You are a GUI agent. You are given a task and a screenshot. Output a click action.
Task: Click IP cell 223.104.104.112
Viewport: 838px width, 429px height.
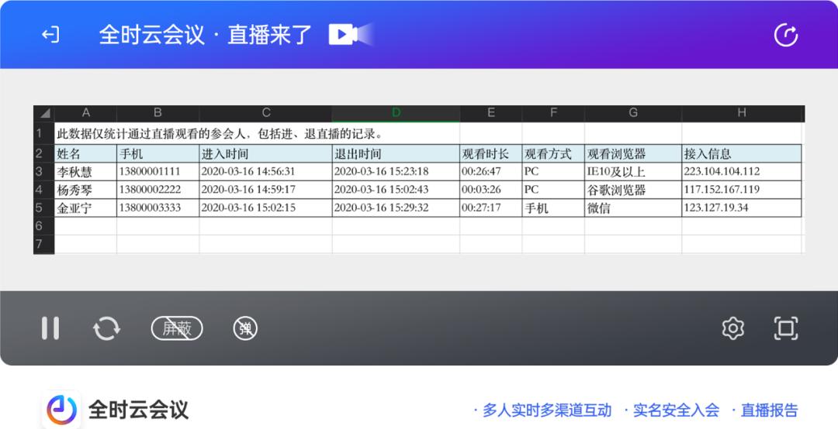742,172
